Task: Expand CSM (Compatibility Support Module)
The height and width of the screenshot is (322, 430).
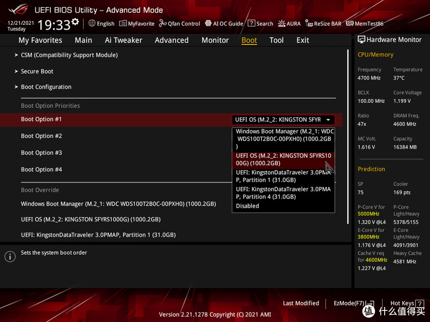Action: point(66,55)
